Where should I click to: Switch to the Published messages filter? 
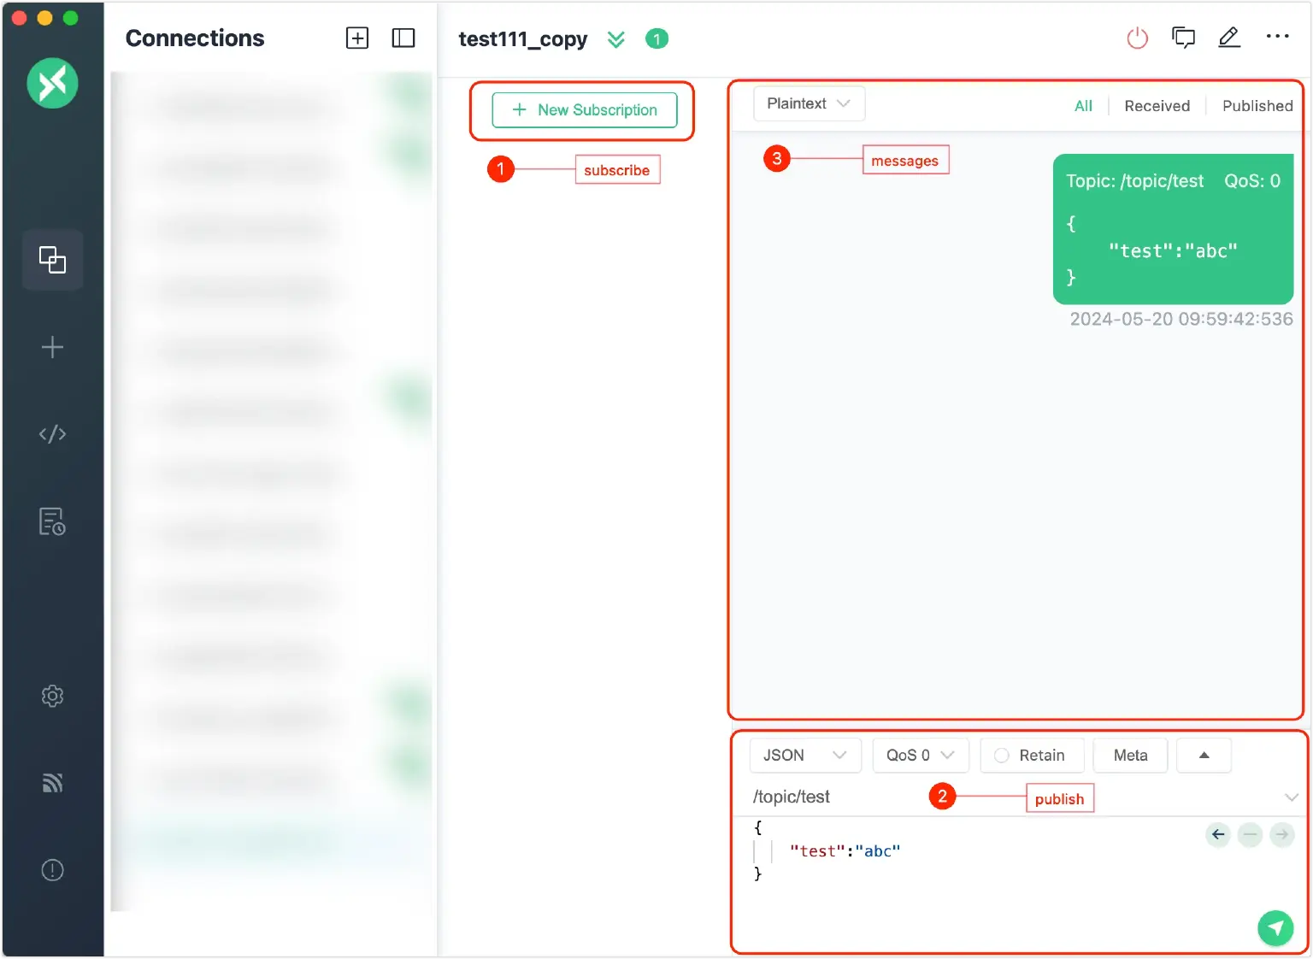pyautogui.click(x=1257, y=106)
